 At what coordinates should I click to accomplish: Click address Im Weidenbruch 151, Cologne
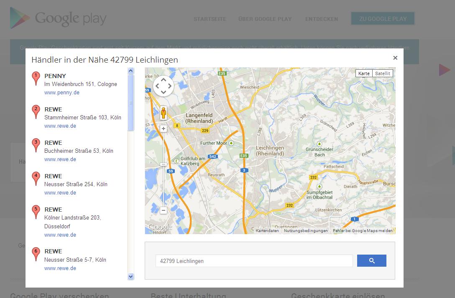pos(81,84)
